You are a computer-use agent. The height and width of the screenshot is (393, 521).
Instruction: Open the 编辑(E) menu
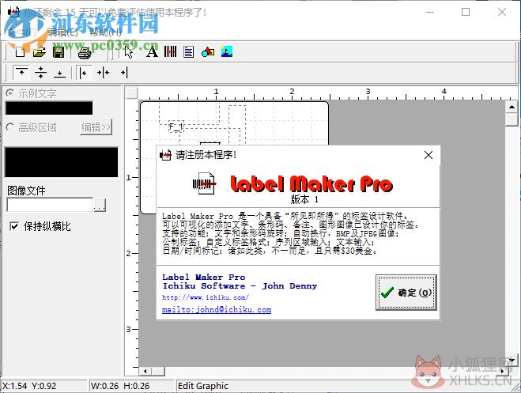tap(62, 32)
